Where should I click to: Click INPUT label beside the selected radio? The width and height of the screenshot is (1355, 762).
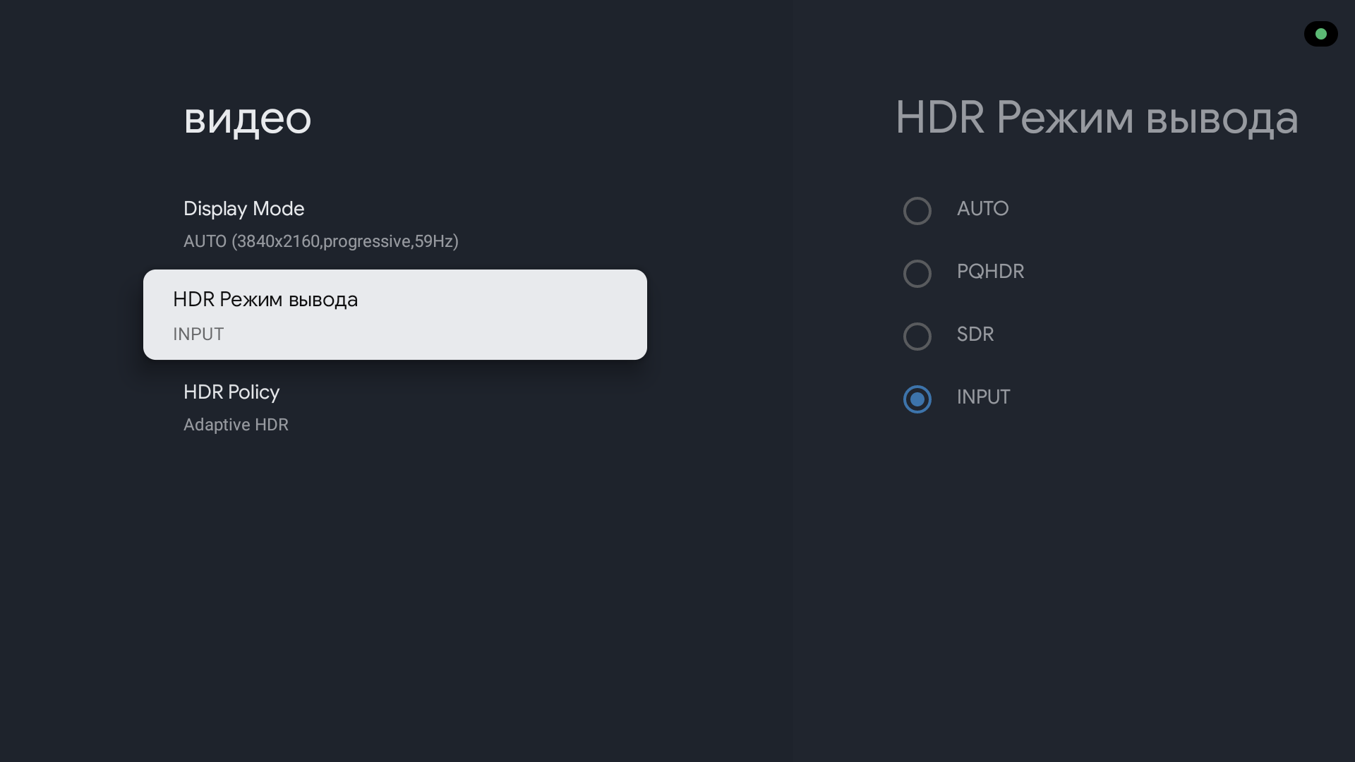[x=983, y=397]
